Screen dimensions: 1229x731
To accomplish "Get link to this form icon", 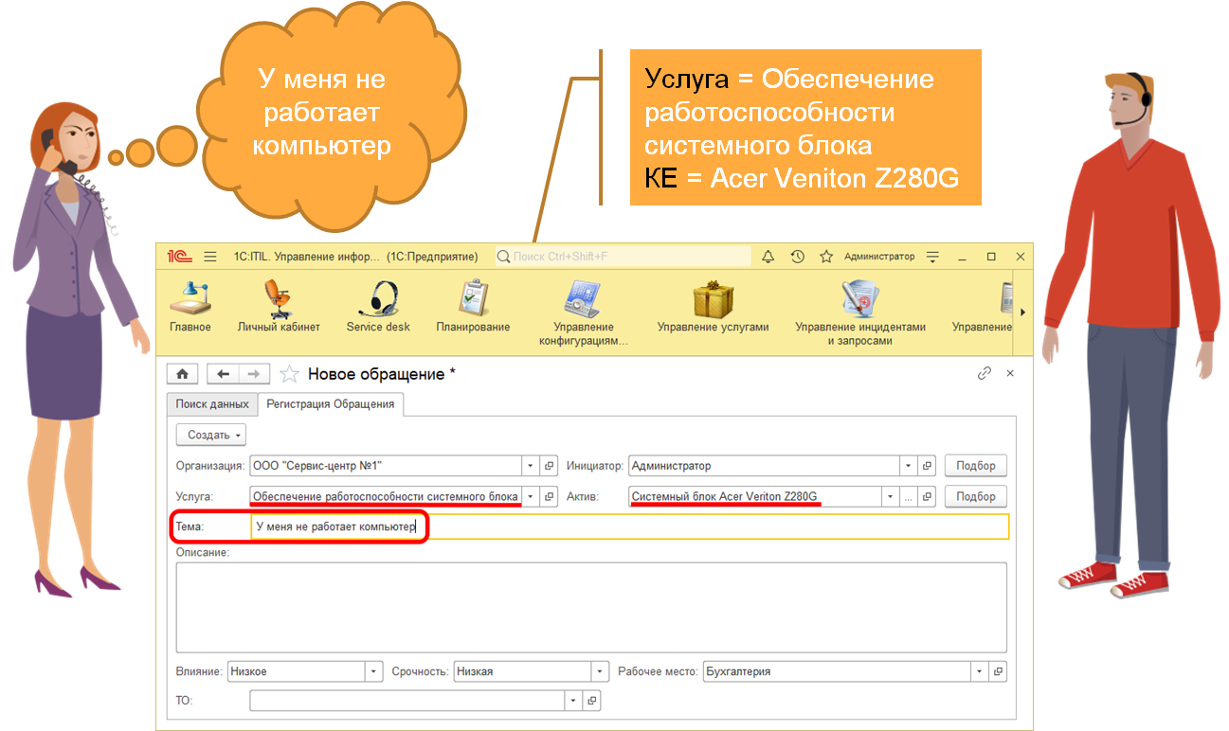I will pos(985,373).
